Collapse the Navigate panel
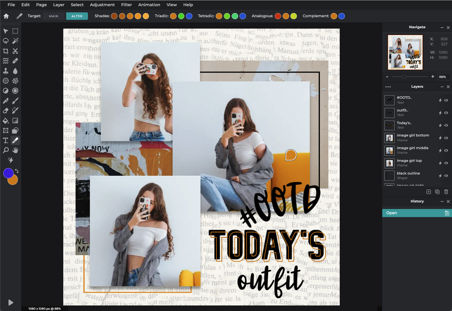The width and height of the screenshot is (452, 311). [442, 28]
